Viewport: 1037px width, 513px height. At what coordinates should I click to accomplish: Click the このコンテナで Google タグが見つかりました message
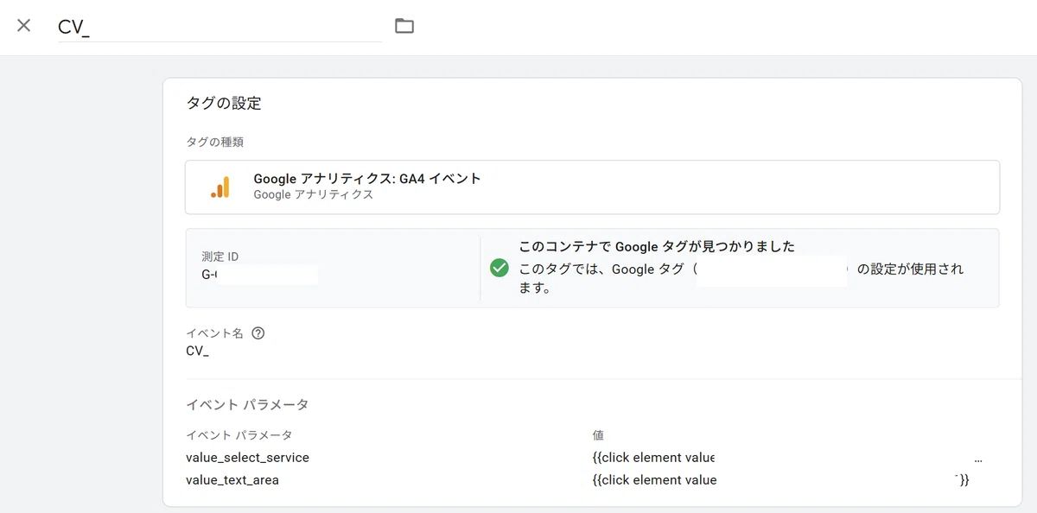(x=657, y=247)
